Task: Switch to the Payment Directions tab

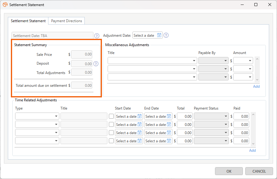Action: (x=67, y=21)
